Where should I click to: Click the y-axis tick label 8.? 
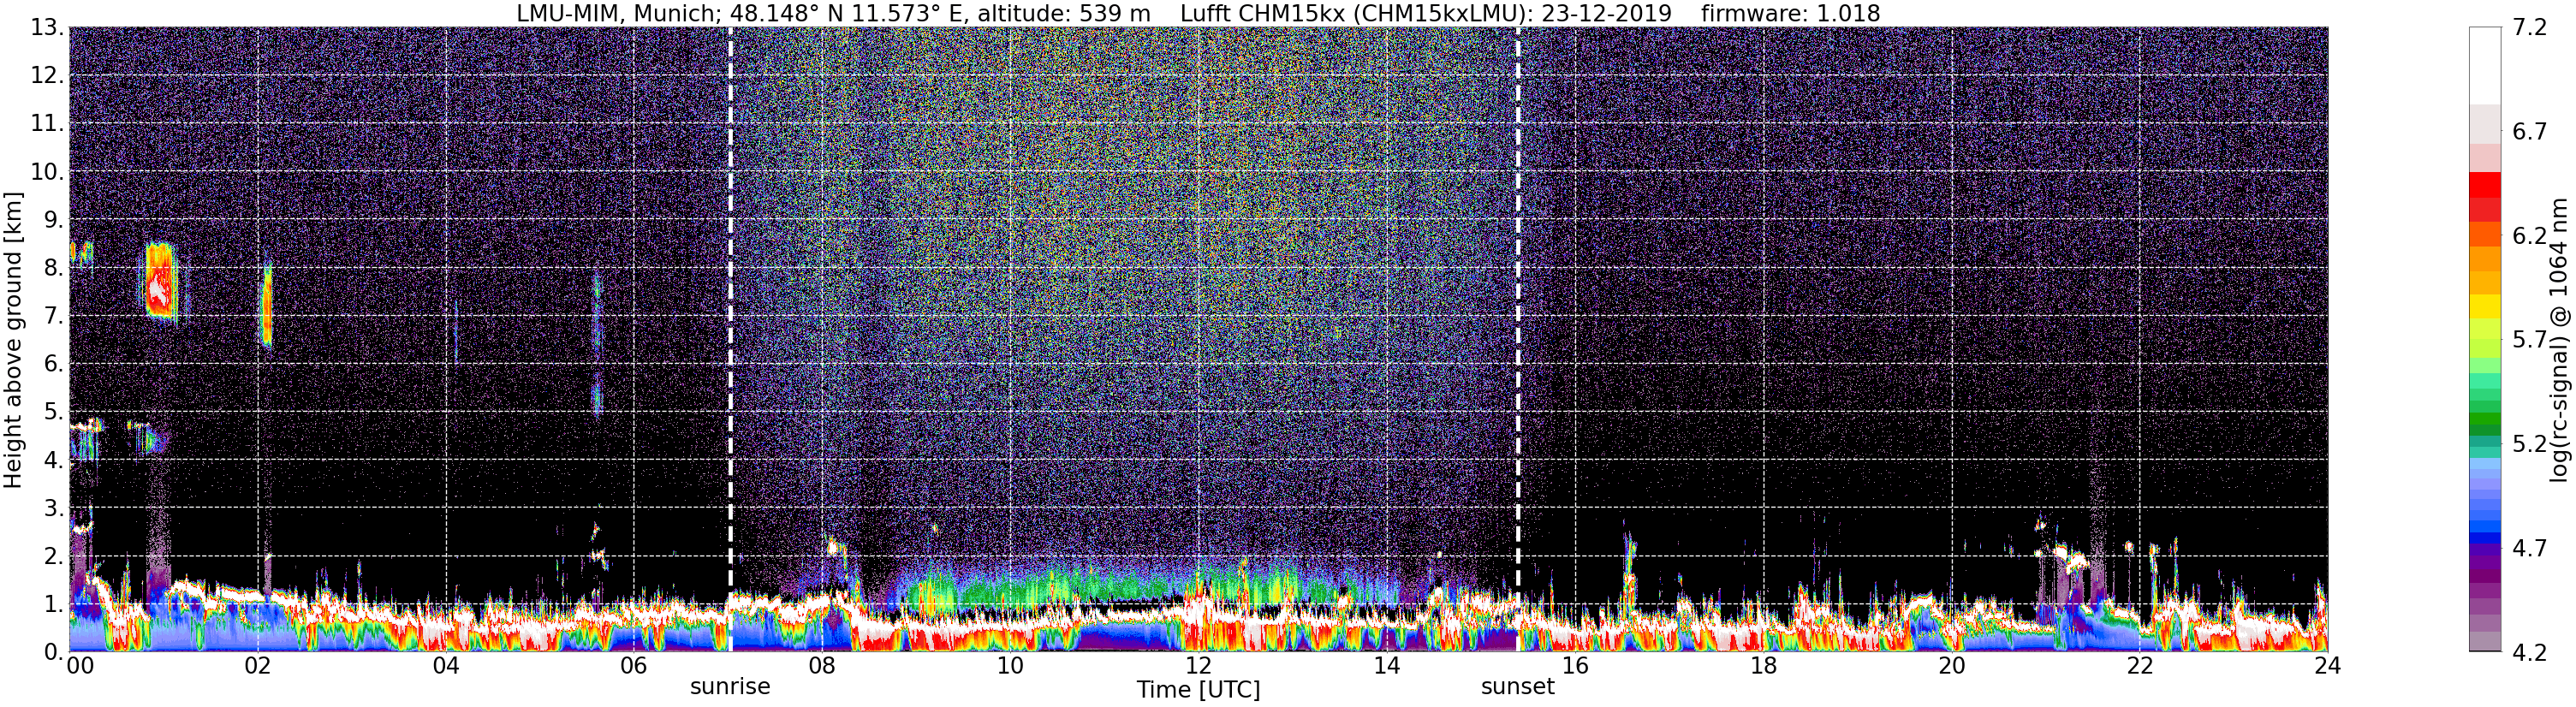[x=54, y=268]
